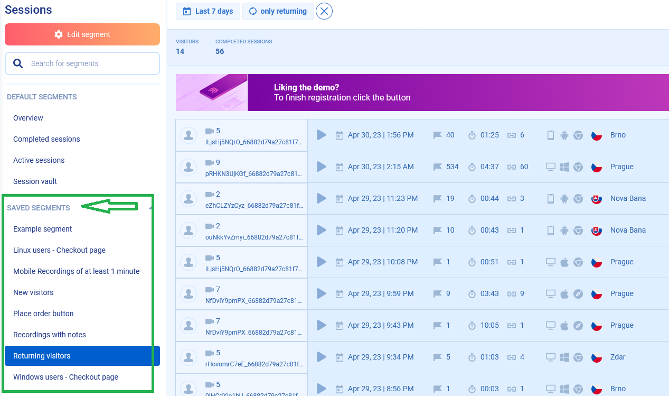This screenshot has height=396, width=669.
Task: Click the Czech flag in Prague 9:43 PM row
Action: [597, 325]
